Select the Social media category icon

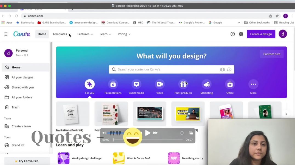click(137, 84)
